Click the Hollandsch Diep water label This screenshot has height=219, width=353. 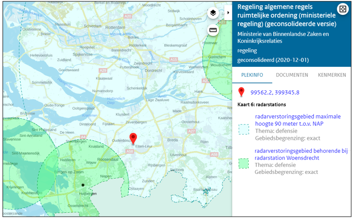[116, 100]
